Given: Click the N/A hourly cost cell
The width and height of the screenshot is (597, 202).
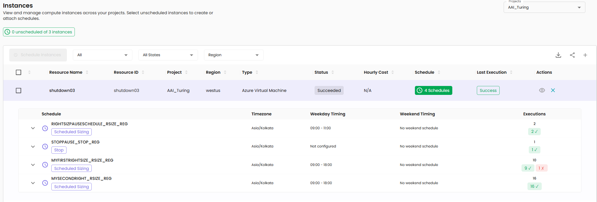Looking at the screenshot, I should pos(368,91).
